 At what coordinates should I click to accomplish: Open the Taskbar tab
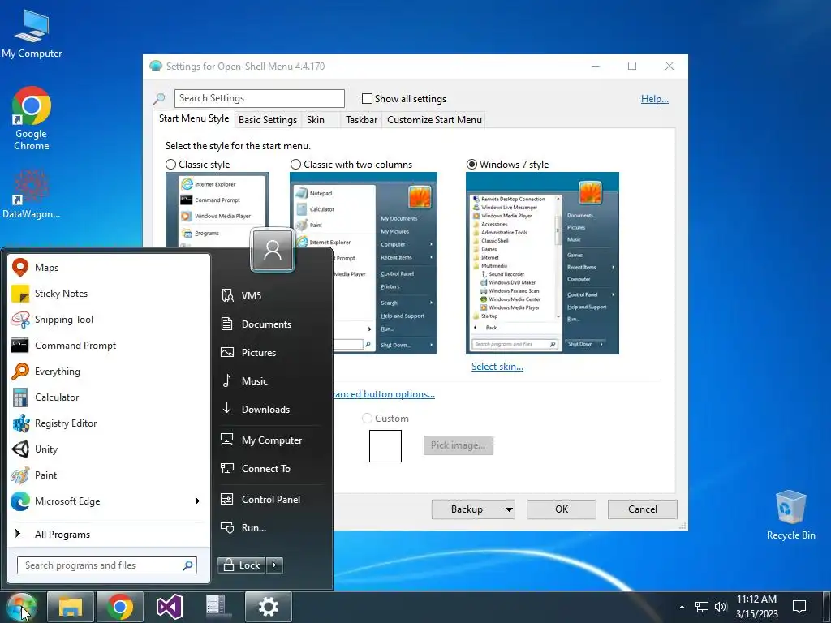(361, 120)
